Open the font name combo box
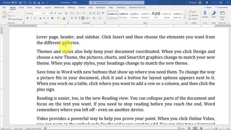 pyautogui.click(x=34, y=13)
